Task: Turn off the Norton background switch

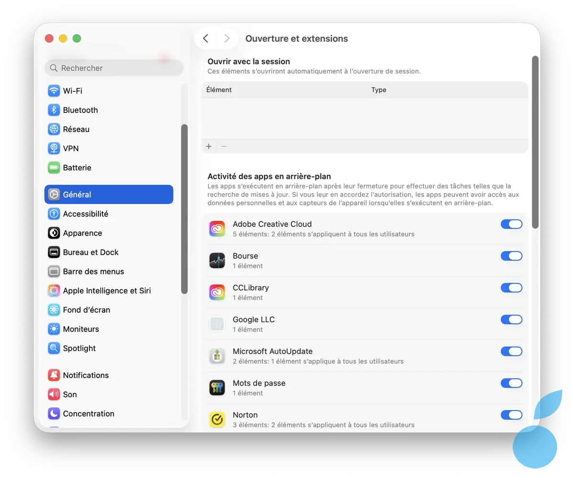Action: [511, 415]
